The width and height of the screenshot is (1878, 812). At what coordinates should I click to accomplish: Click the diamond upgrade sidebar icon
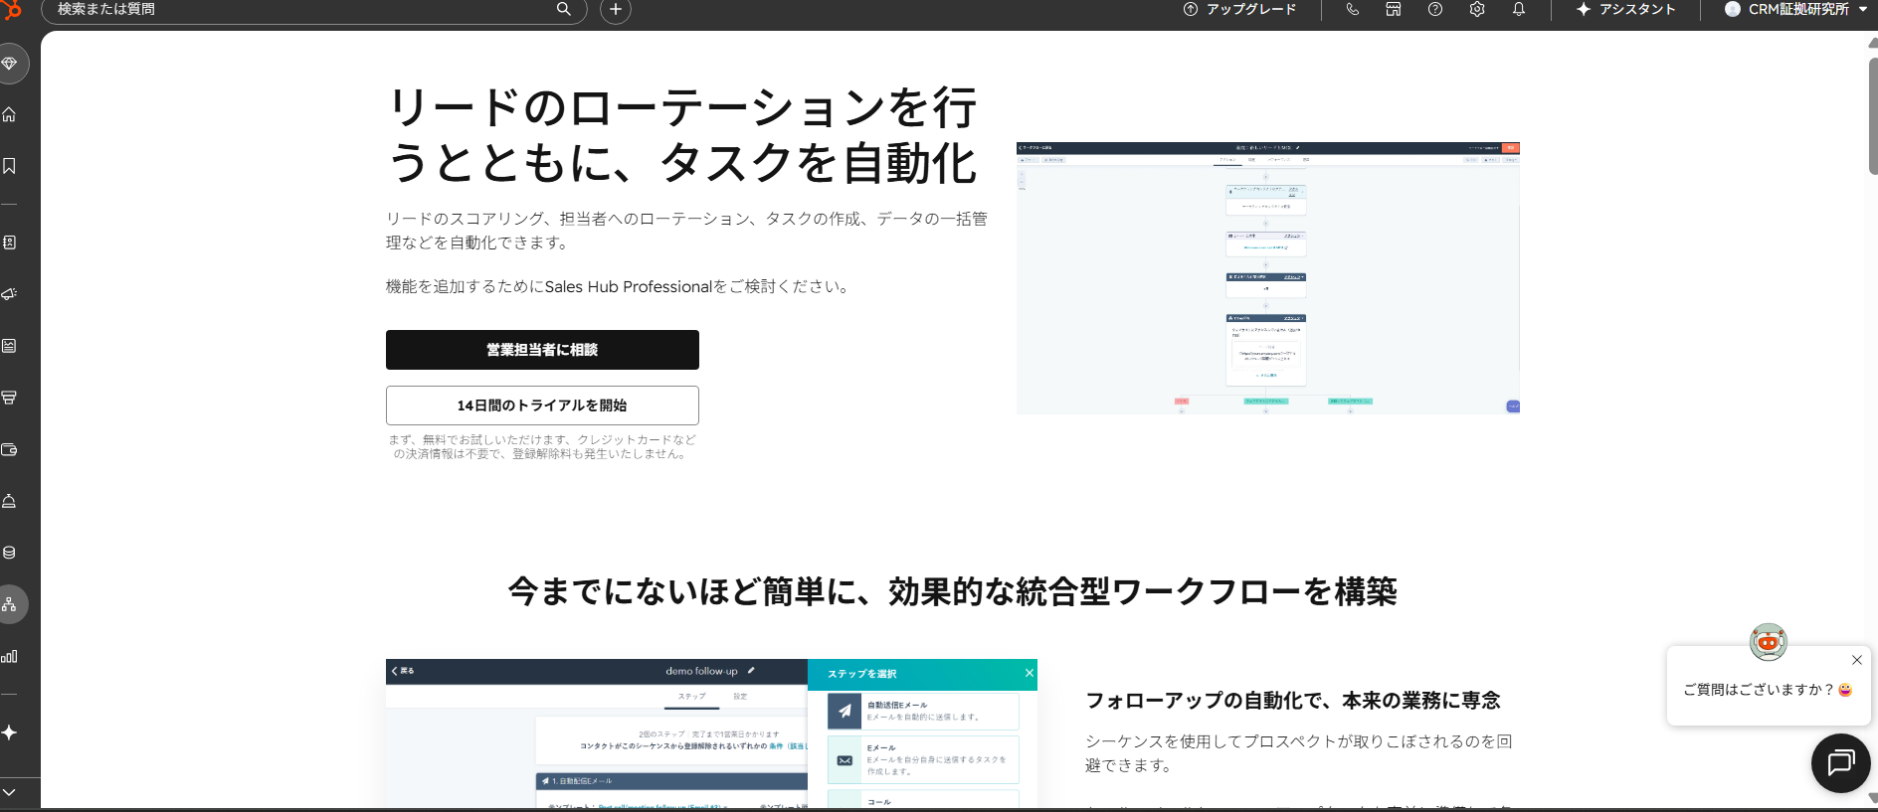click(10, 64)
